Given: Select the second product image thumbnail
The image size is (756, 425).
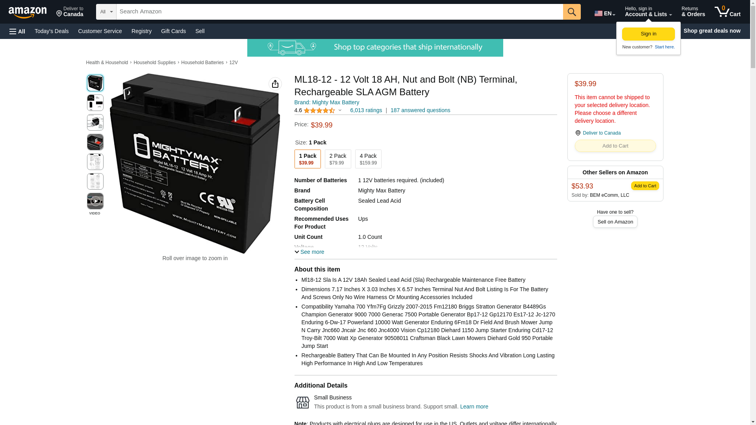Looking at the screenshot, I should coord(95,103).
